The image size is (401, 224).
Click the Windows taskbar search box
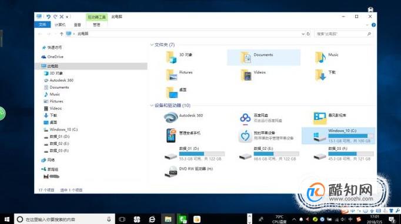pos(65,219)
